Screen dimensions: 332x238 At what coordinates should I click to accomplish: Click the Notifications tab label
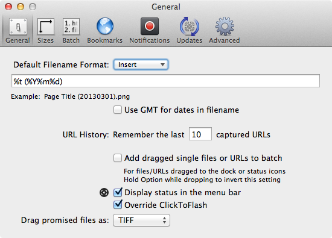150,40
